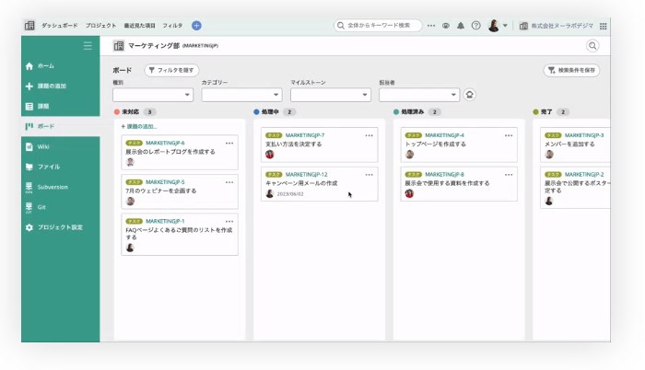Open the notifications bell icon
The width and height of the screenshot is (645, 370).
coord(461,26)
